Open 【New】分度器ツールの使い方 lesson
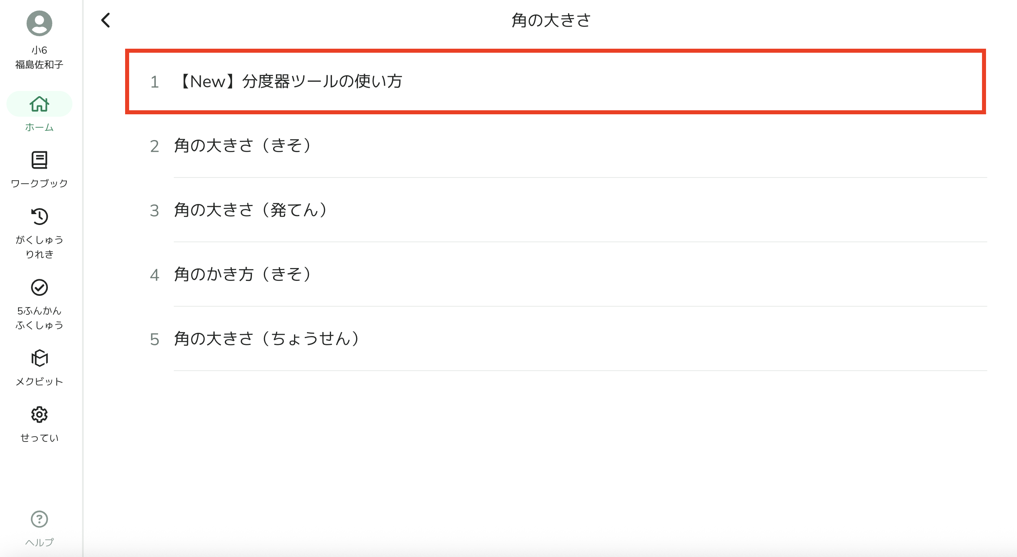1017x557 pixels. [x=556, y=82]
